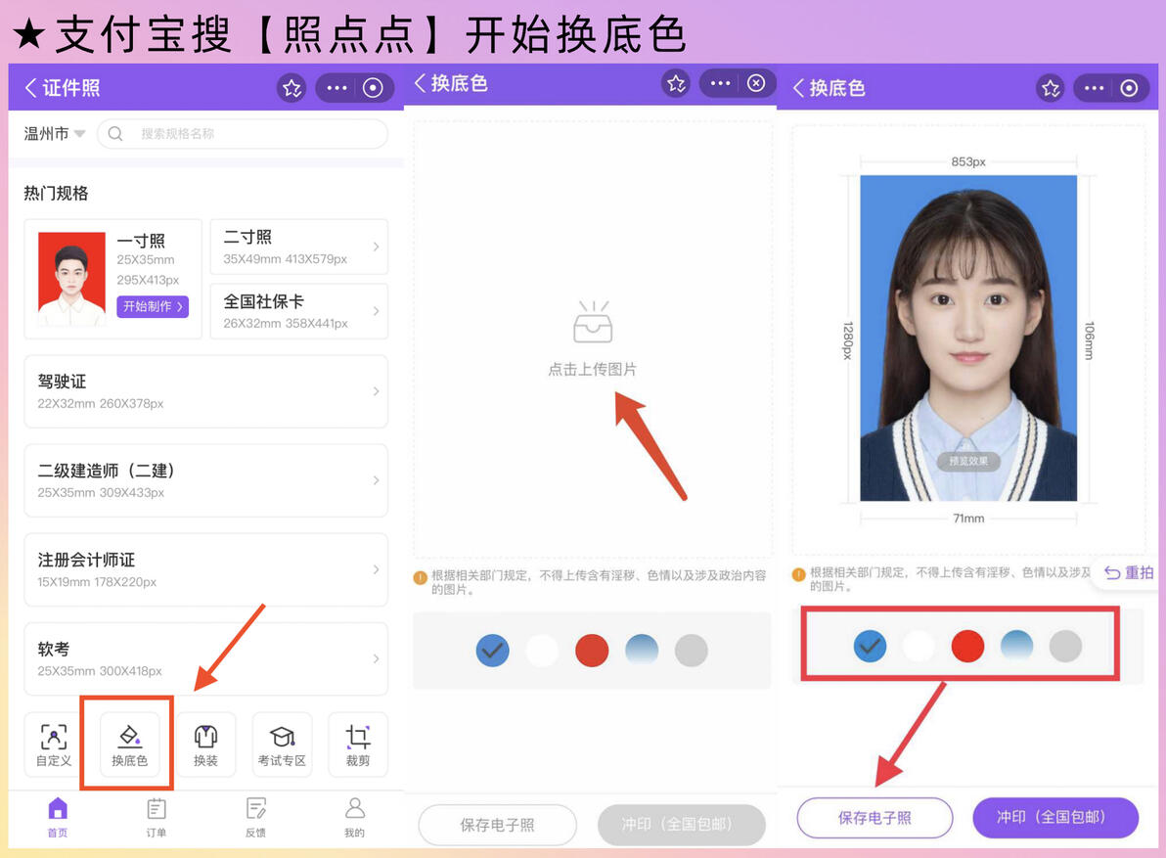
Task: Choose the gray swatch on right screen
Action: tap(1065, 646)
